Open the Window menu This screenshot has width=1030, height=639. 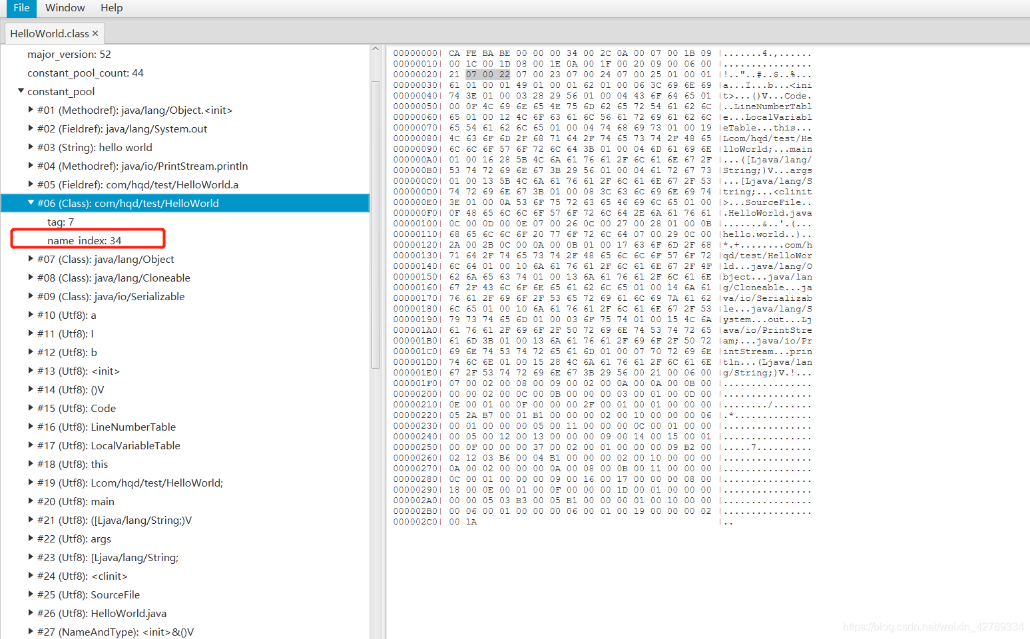(65, 8)
